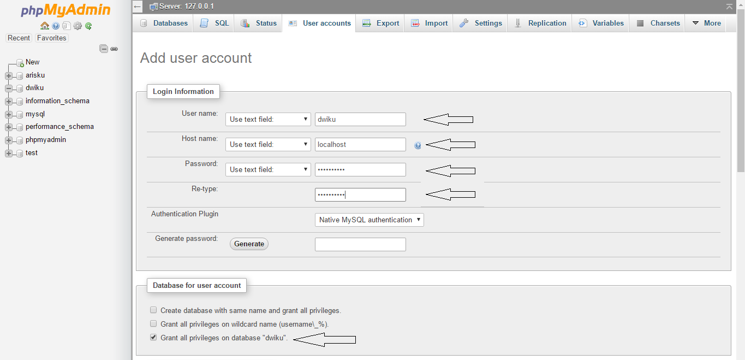The height and width of the screenshot is (360, 745).
Task: Click the help icon next to Host name
Action: pos(417,145)
